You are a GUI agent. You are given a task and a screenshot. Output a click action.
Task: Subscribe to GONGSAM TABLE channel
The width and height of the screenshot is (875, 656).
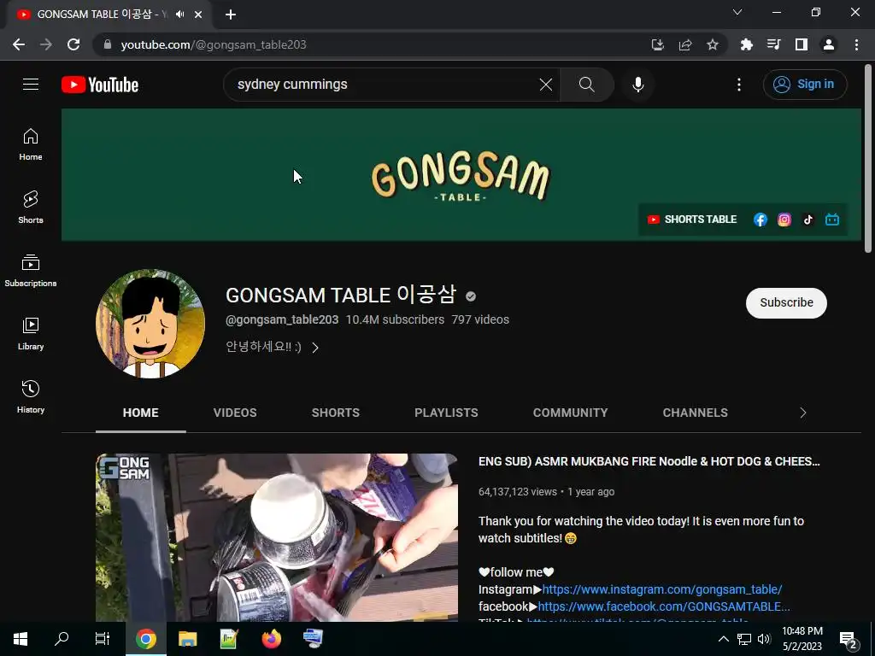pyautogui.click(x=786, y=303)
